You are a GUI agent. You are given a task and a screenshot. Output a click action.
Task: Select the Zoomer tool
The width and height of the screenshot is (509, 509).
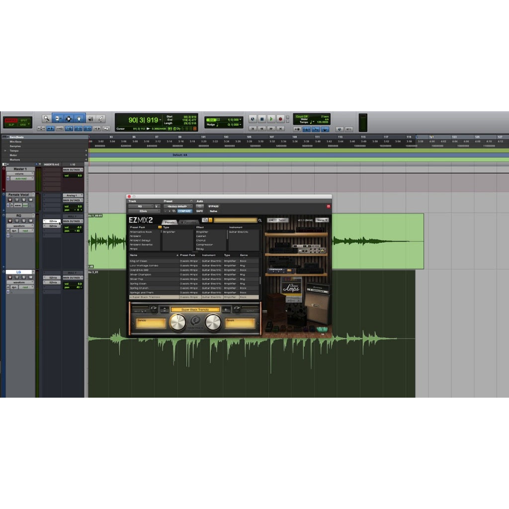pyautogui.click(x=47, y=118)
